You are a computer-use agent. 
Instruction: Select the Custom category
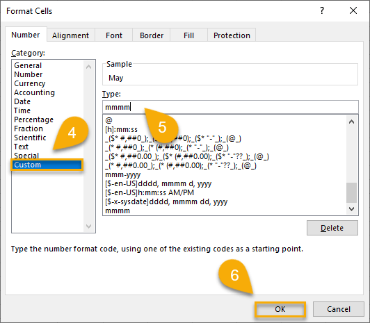[x=47, y=165]
